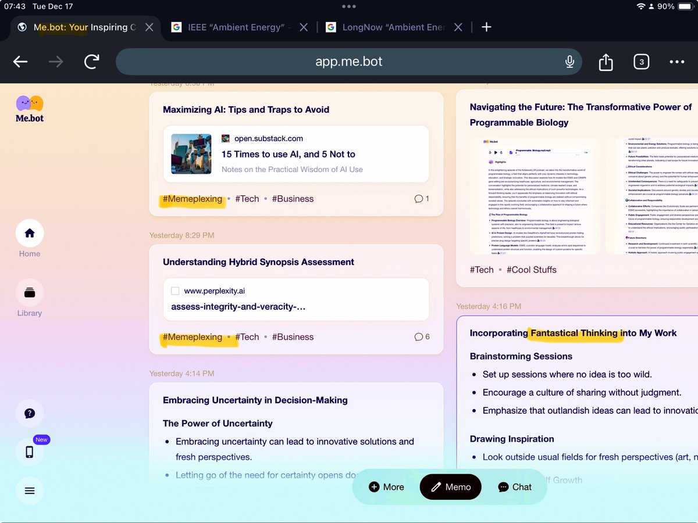The image size is (698, 523).
Task: Click "15 Times to use AI, and 5 Not to"
Action: click(289, 154)
